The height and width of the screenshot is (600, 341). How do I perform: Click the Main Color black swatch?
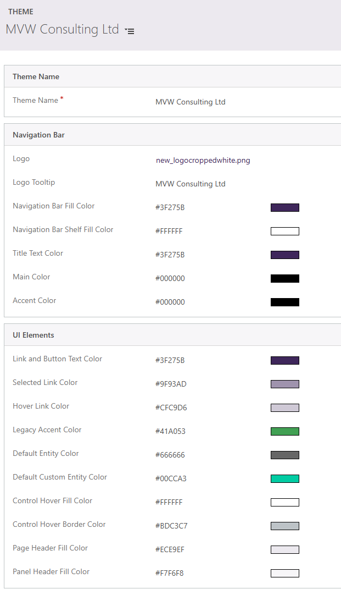284,278
